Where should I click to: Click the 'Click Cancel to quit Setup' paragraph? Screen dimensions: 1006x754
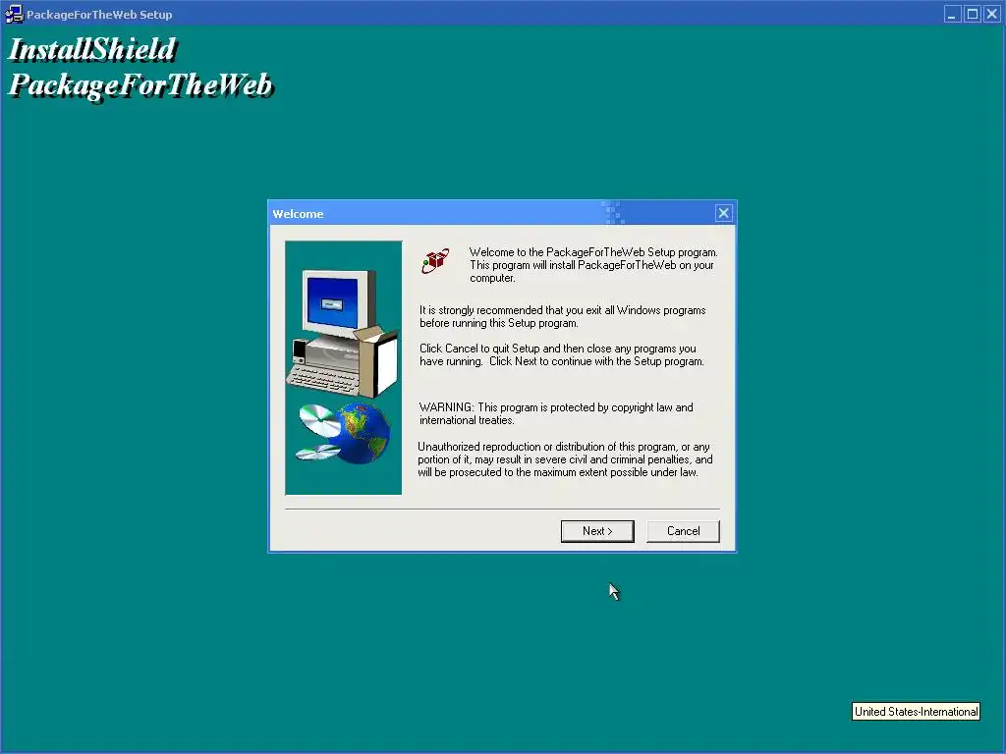pos(561,354)
